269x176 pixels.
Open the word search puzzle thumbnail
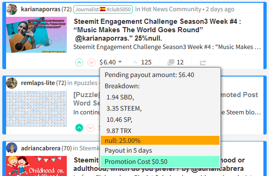click(36, 108)
